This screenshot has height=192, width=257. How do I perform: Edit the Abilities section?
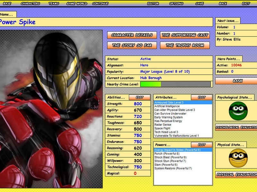140,97
